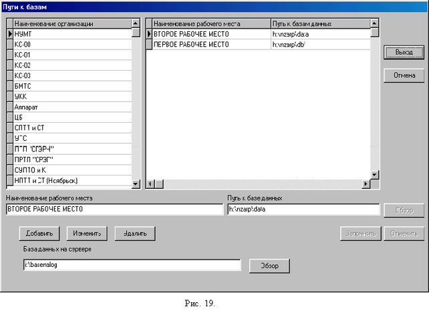Click Наименование организации column header
Image resolution: width=429 pixels, height=315 pixels.
73,23
